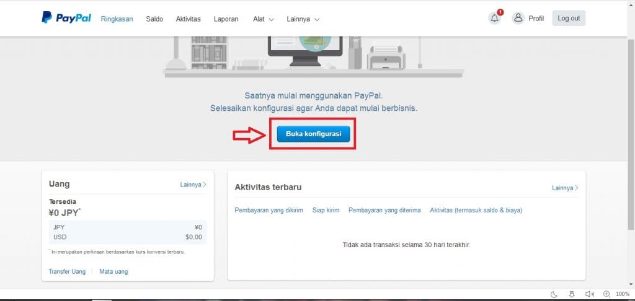Open Lainnya link in Aktivitas terbaru
The image size is (635, 301).
[565, 188]
